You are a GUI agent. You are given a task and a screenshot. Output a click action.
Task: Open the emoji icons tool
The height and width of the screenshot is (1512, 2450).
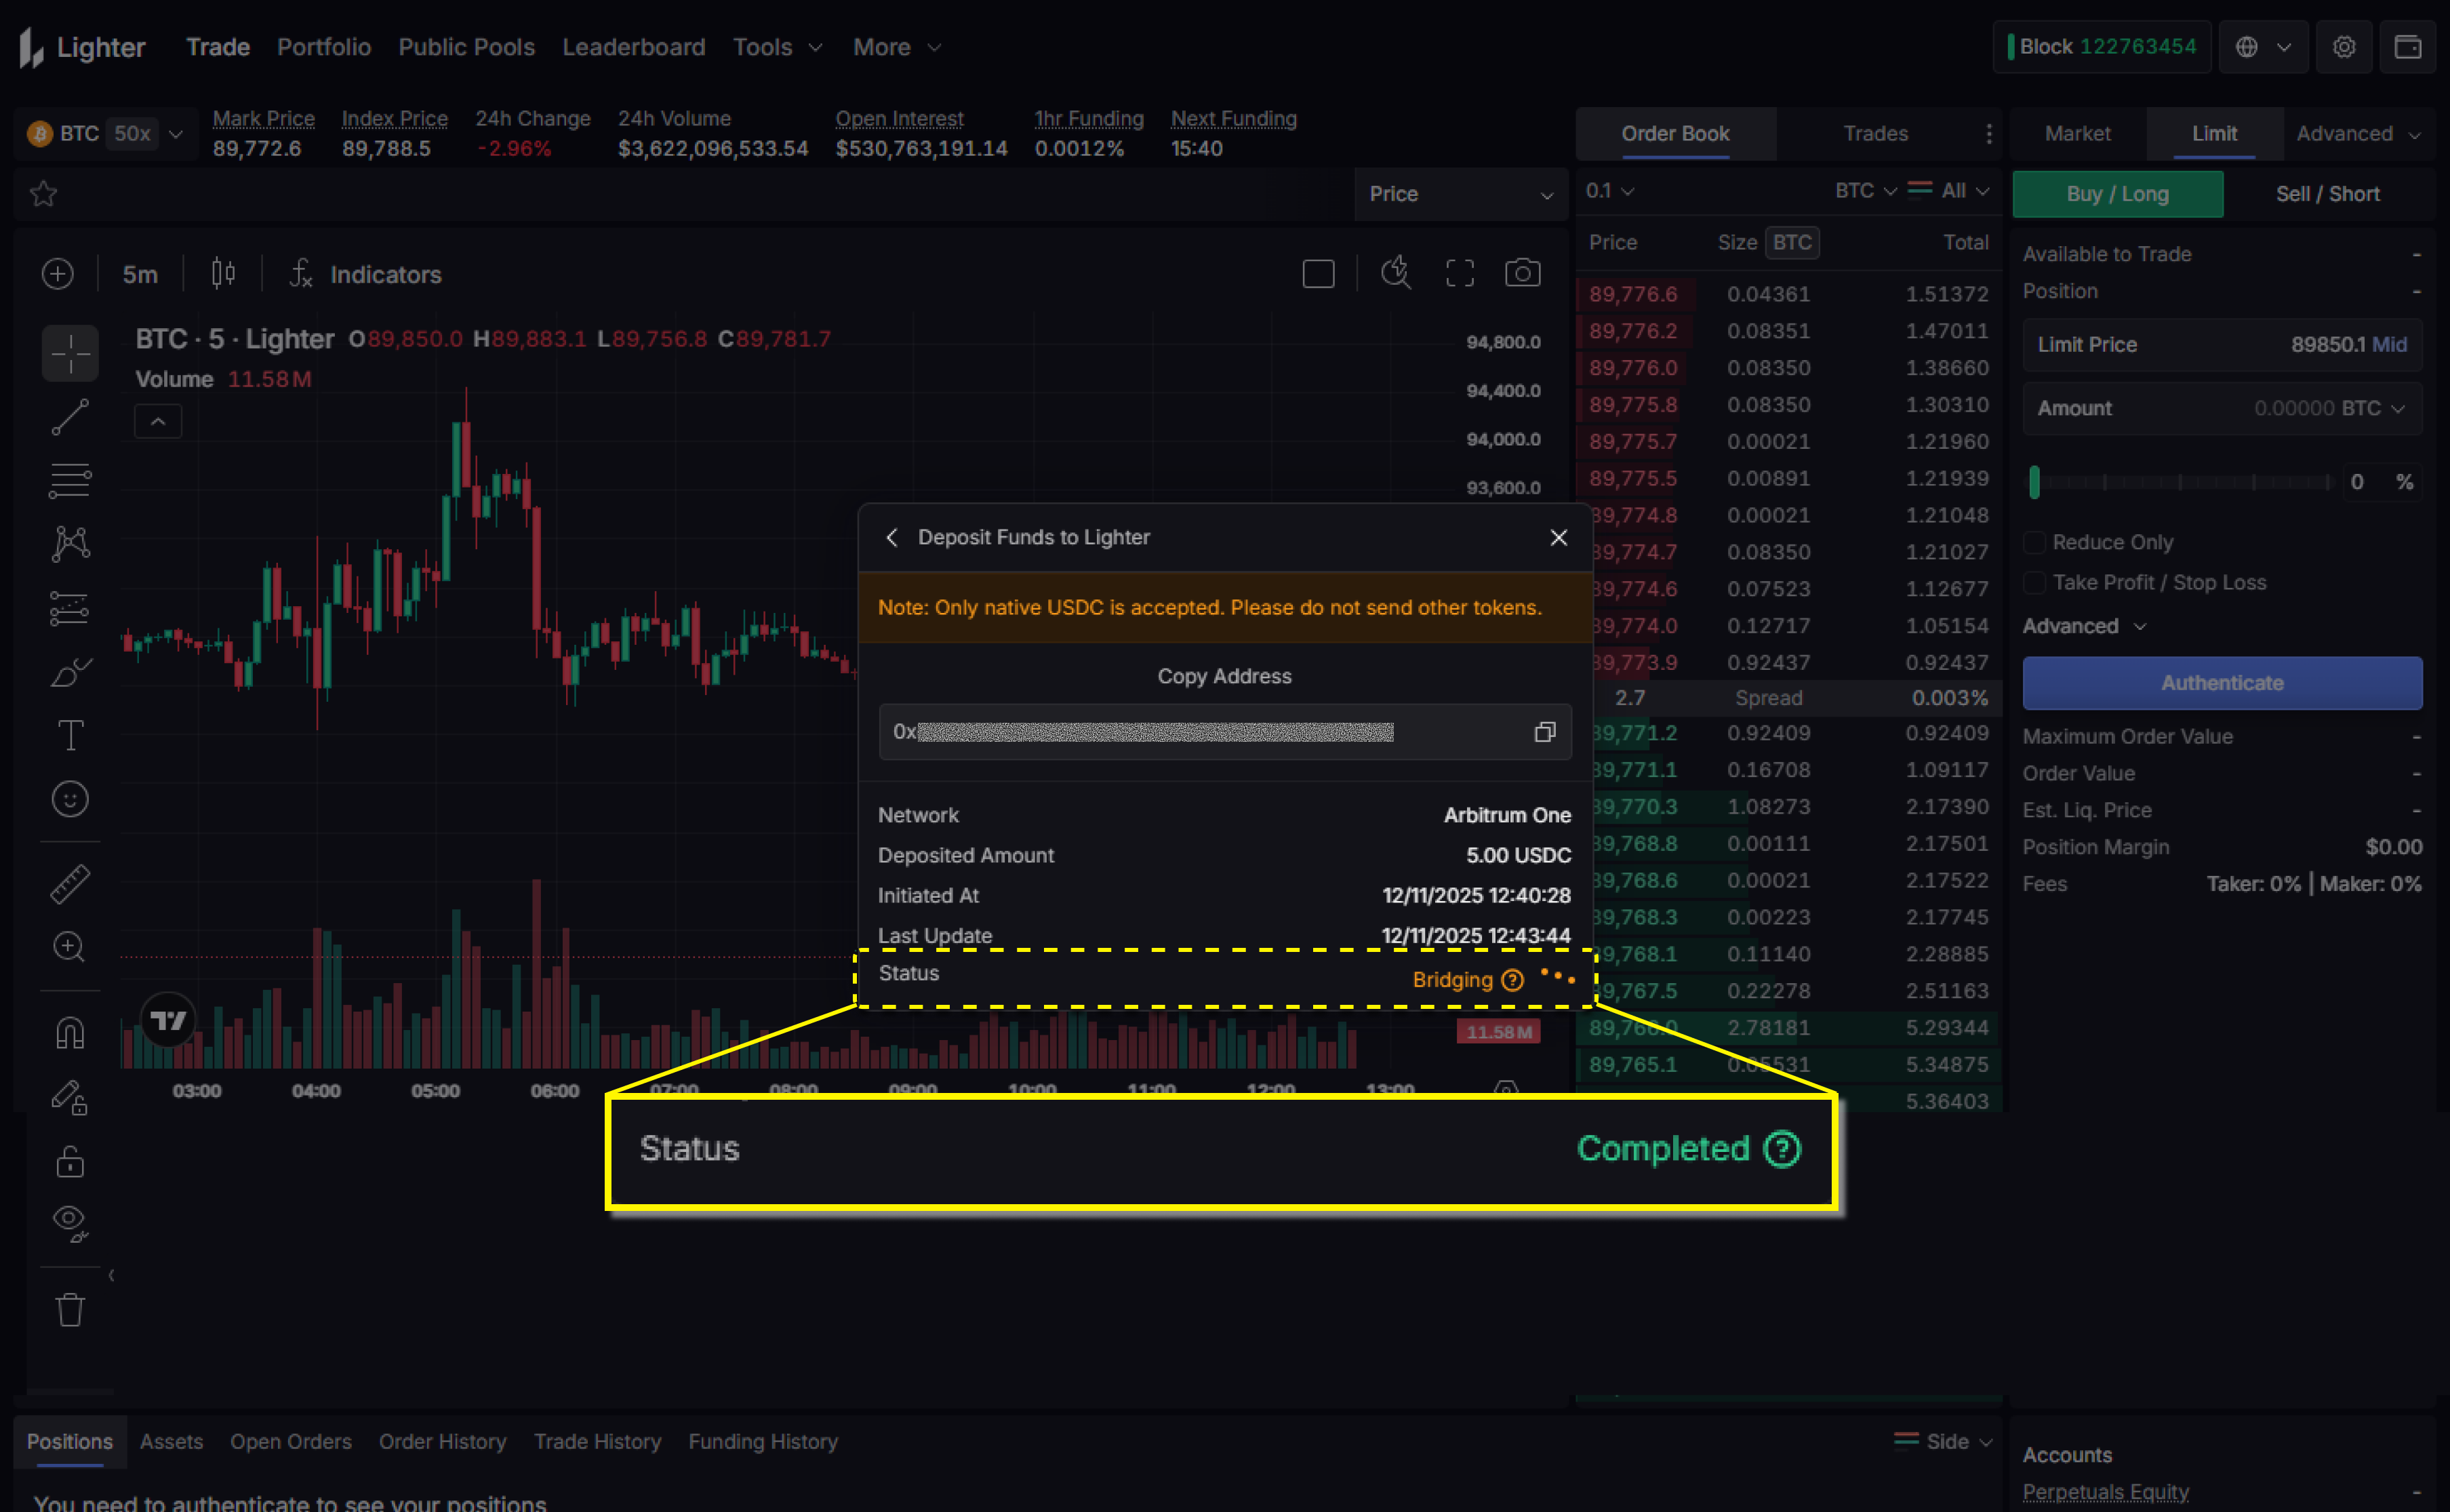(x=70, y=799)
